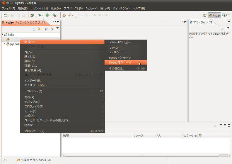Click the status bar icon at bottom left
Image resolution: width=232 pixels, height=164 pixels.
click(5, 161)
